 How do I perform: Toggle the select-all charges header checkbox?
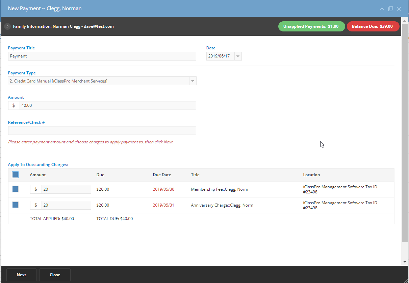pos(15,175)
